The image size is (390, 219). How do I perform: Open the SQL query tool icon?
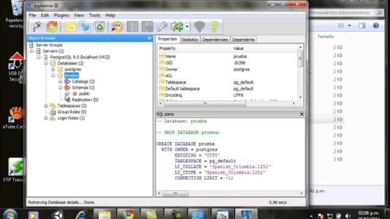(118, 27)
